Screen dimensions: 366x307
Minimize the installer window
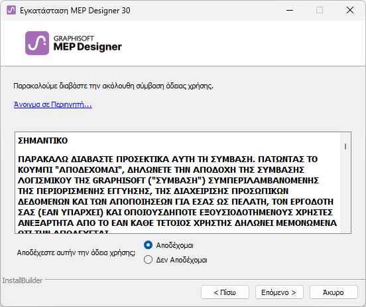coord(290,10)
